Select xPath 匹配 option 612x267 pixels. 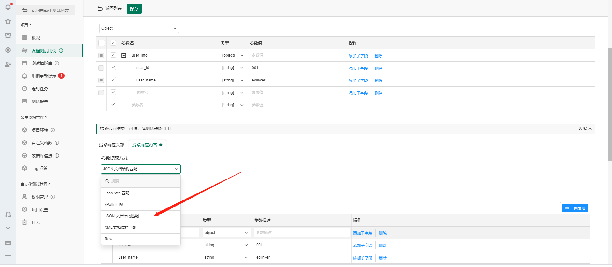click(141, 205)
